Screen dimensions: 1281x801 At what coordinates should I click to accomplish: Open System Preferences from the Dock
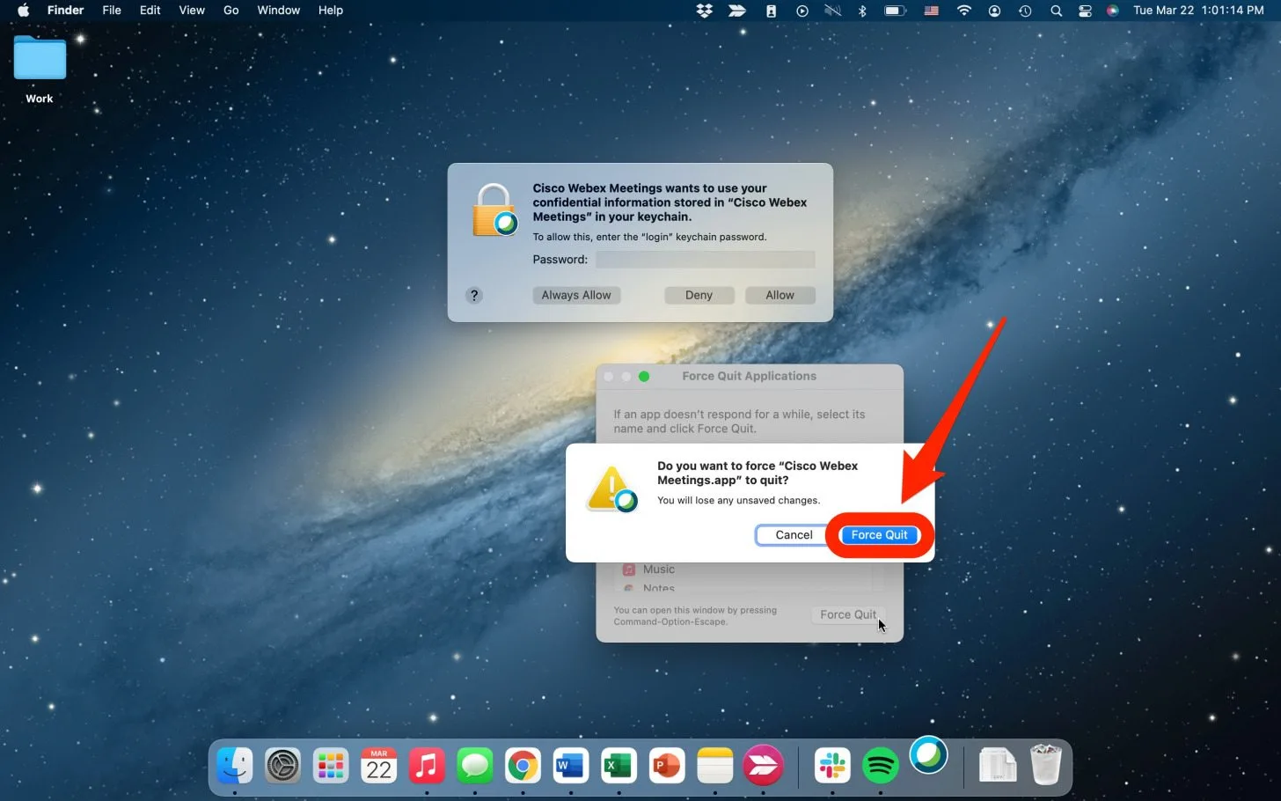283,766
